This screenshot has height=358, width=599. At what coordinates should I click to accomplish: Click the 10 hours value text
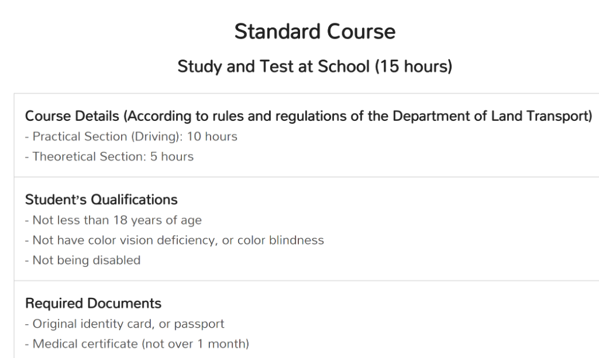tap(212, 137)
